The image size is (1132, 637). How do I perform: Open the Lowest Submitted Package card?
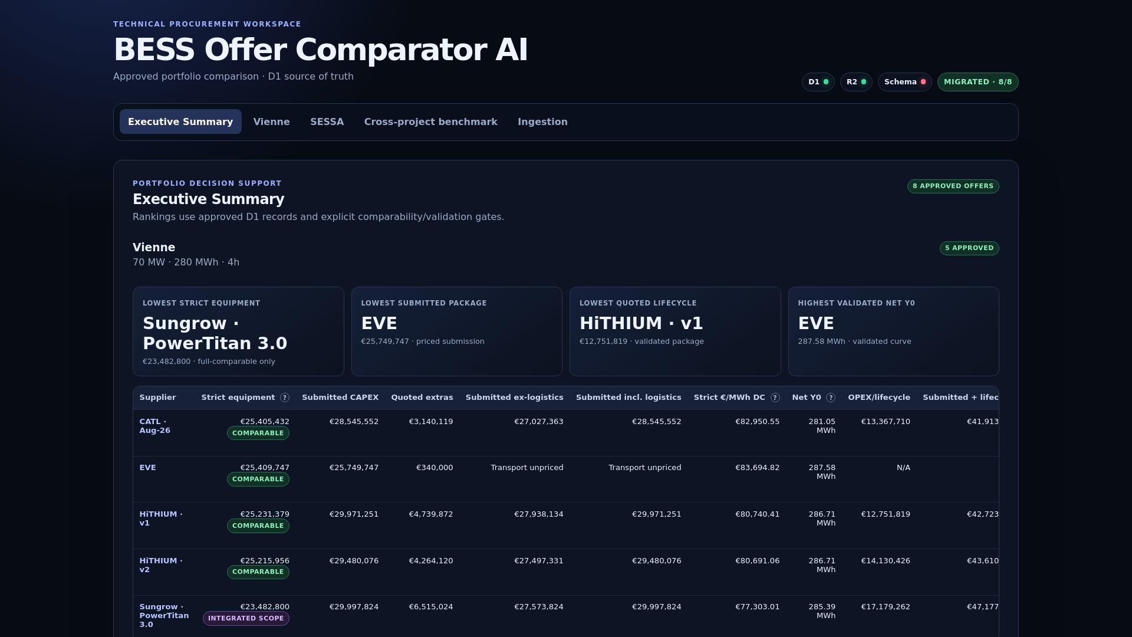[457, 331]
